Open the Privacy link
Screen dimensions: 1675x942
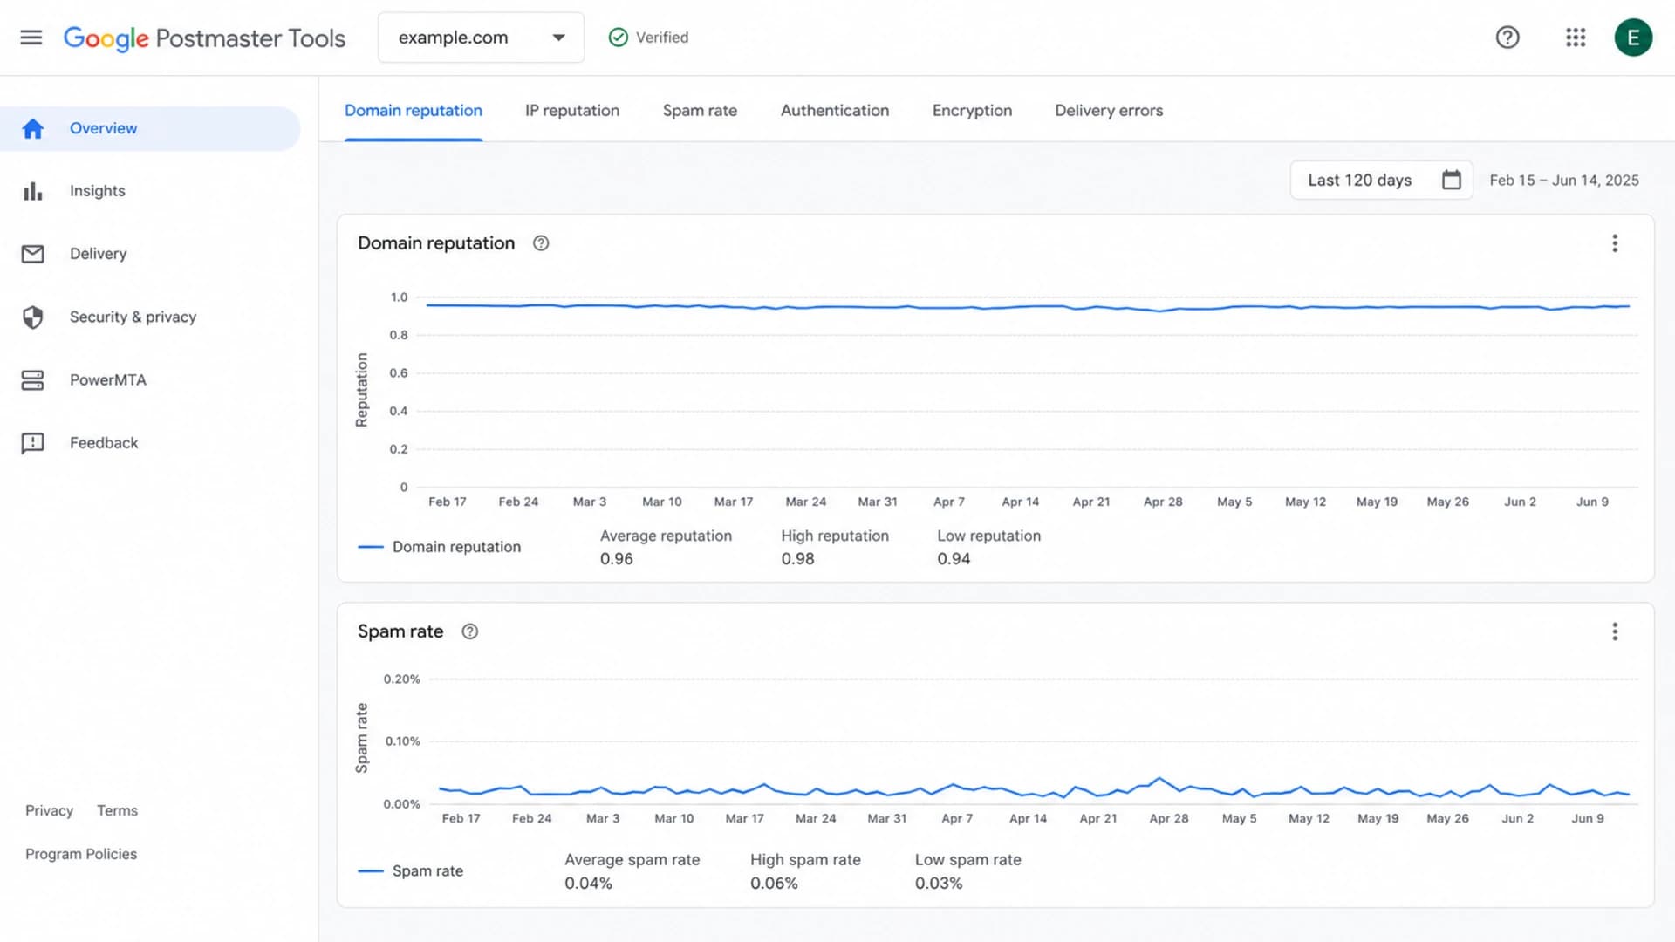pyautogui.click(x=49, y=811)
